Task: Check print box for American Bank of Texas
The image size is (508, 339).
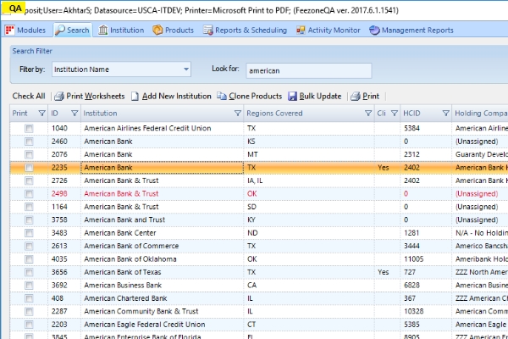Action: coord(29,272)
